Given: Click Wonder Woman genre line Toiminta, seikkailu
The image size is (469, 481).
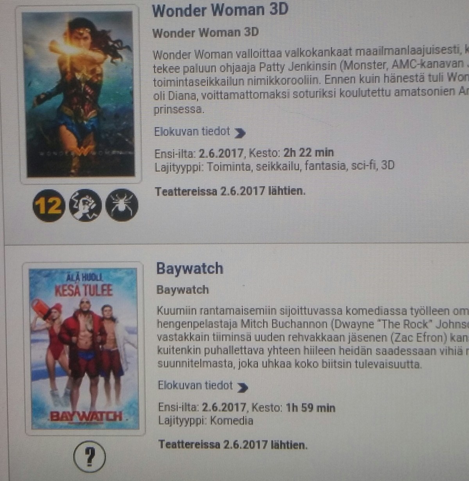Looking at the screenshot, I should [275, 166].
